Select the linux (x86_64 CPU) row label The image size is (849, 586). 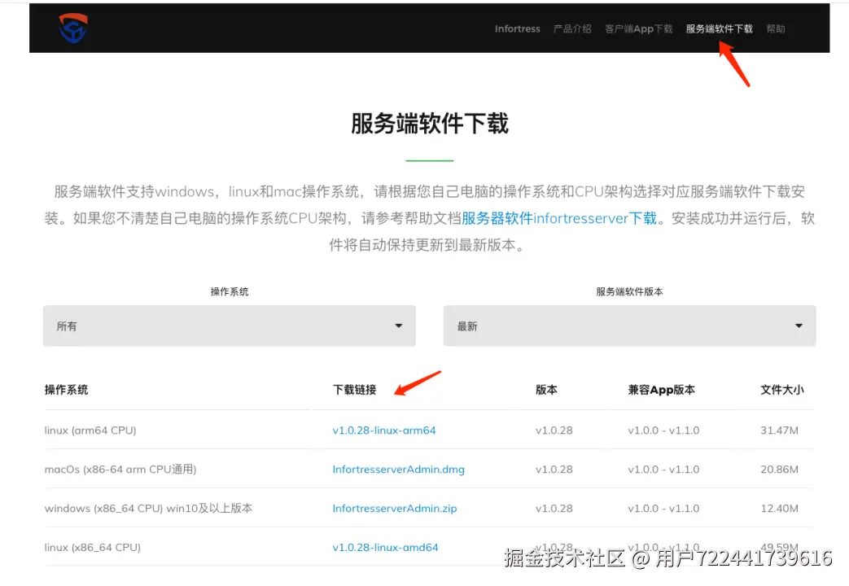[93, 548]
